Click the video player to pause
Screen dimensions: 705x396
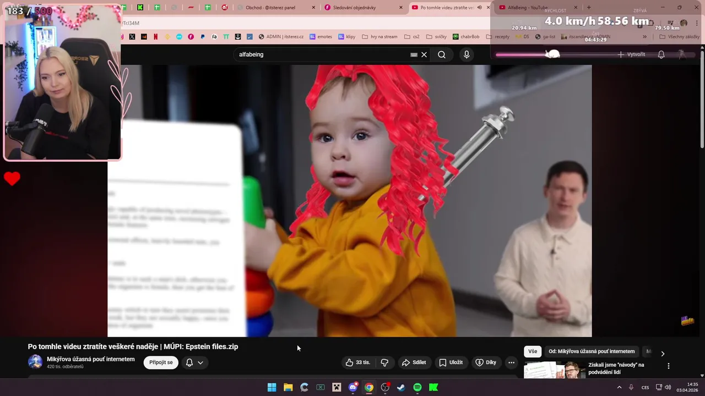(349, 201)
